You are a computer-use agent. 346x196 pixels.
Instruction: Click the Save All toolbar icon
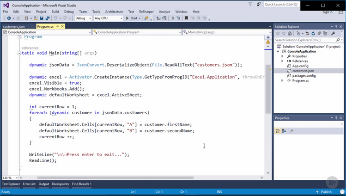pyautogui.click(x=47, y=18)
